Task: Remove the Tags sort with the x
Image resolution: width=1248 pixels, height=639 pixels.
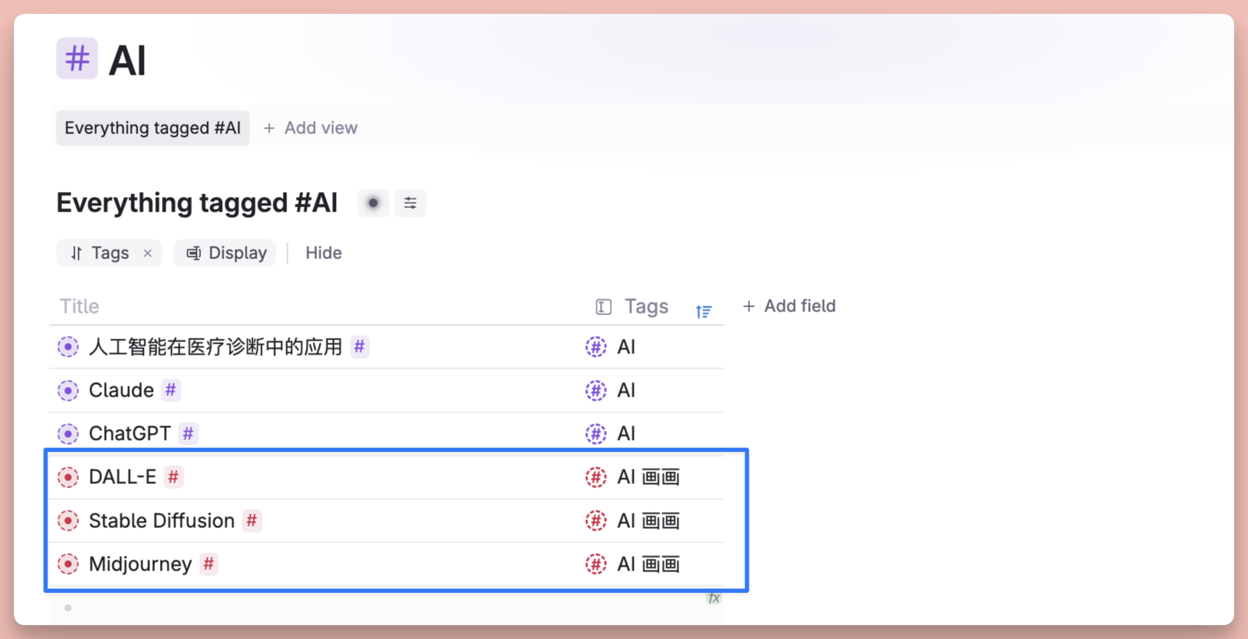Action: (147, 253)
